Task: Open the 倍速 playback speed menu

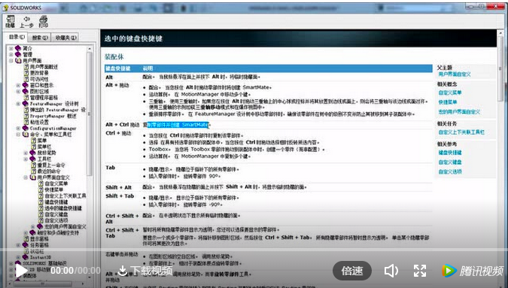Action: coord(352,271)
